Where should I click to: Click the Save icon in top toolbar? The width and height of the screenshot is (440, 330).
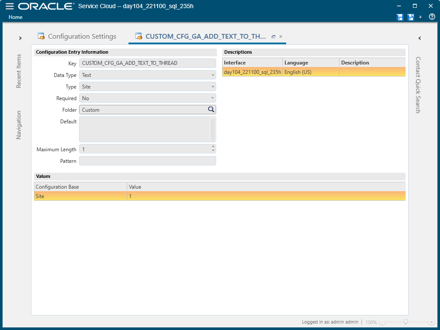400,17
